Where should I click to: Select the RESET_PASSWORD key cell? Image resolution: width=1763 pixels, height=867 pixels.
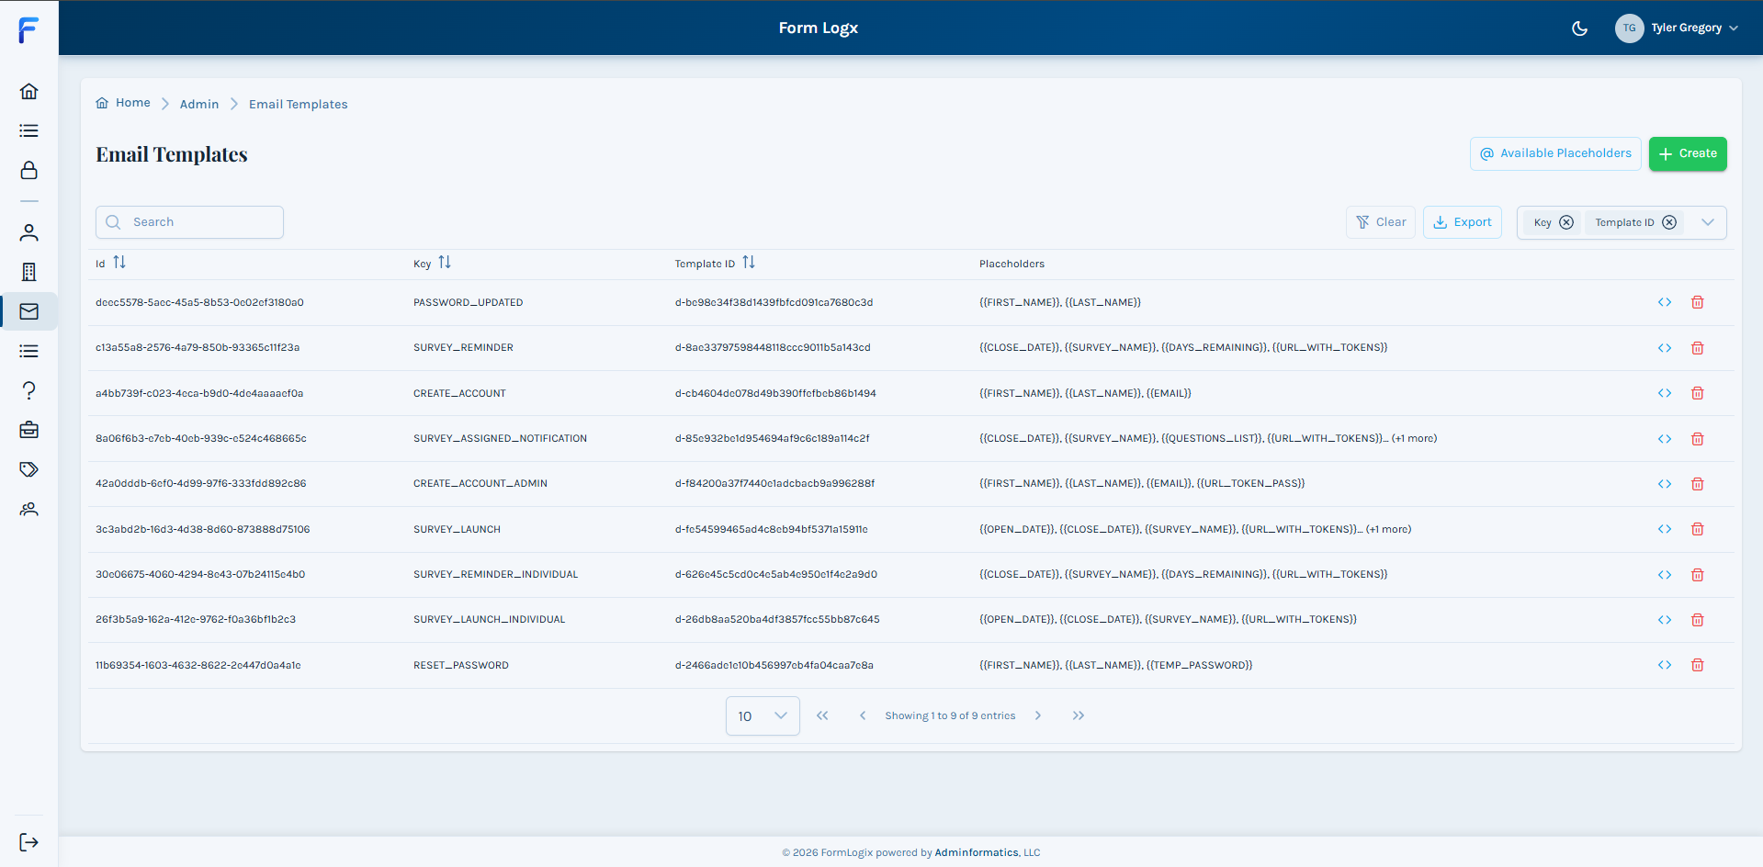461,665
